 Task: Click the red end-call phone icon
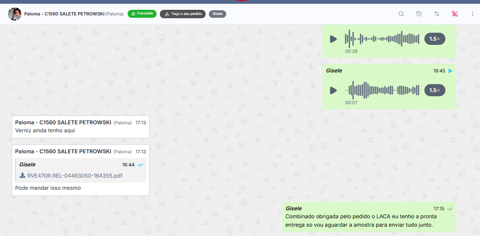point(455,14)
